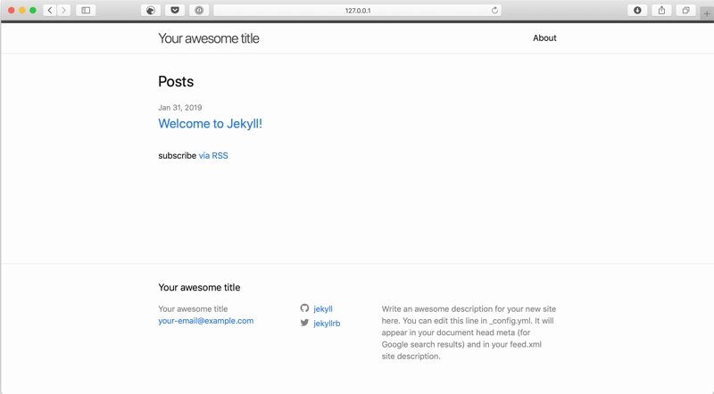
Task: Open the downloads button in the toolbar
Action: coord(637,10)
